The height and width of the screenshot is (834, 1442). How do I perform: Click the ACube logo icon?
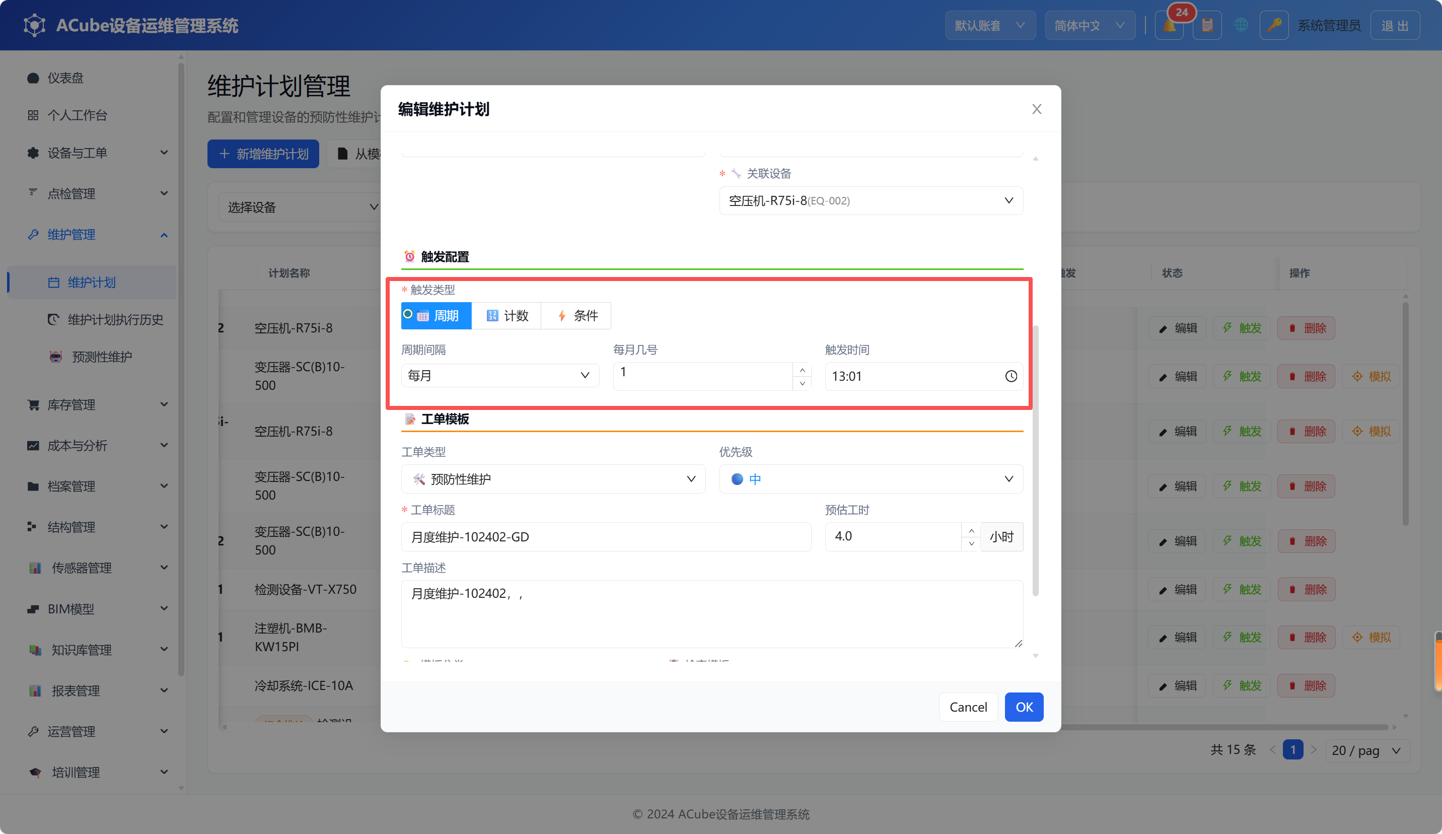click(34, 25)
